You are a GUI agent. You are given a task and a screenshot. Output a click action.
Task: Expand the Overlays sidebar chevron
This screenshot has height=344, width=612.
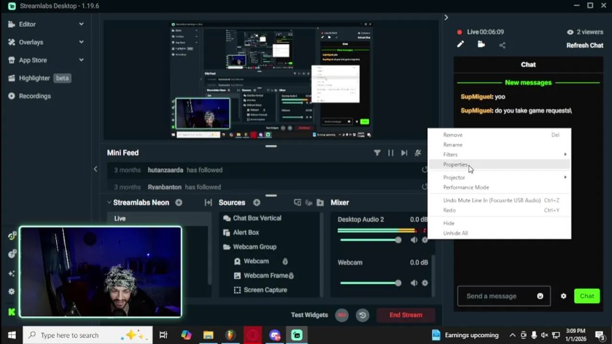pyautogui.click(x=81, y=42)
